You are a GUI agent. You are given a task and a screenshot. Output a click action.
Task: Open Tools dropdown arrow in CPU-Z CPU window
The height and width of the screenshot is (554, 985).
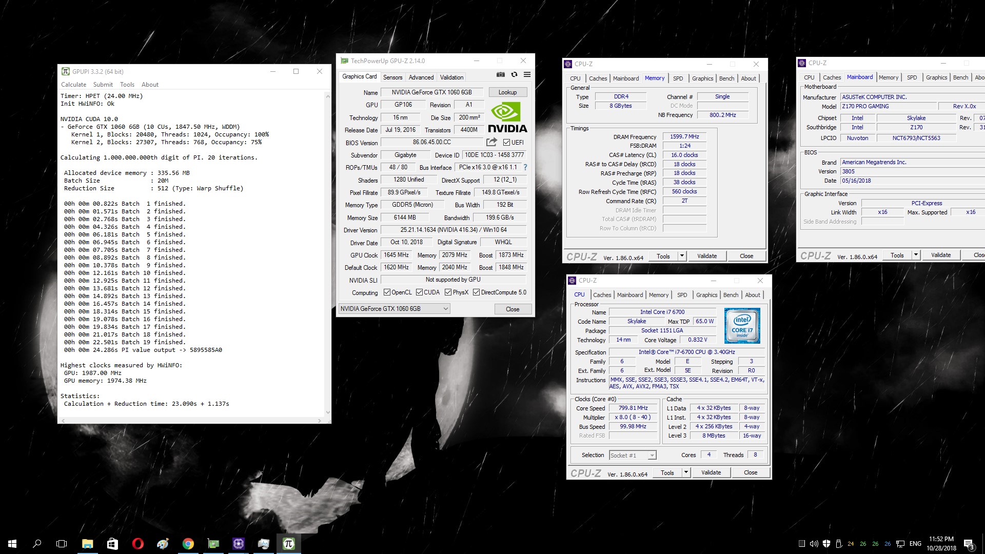(686, 472)
